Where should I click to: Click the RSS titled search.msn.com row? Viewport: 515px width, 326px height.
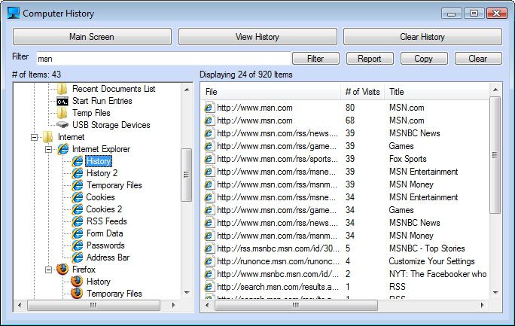point(345,287)
